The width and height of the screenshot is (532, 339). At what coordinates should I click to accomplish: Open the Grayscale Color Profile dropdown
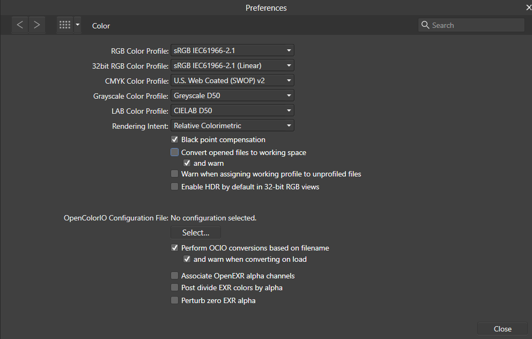[x=232, y=95]
